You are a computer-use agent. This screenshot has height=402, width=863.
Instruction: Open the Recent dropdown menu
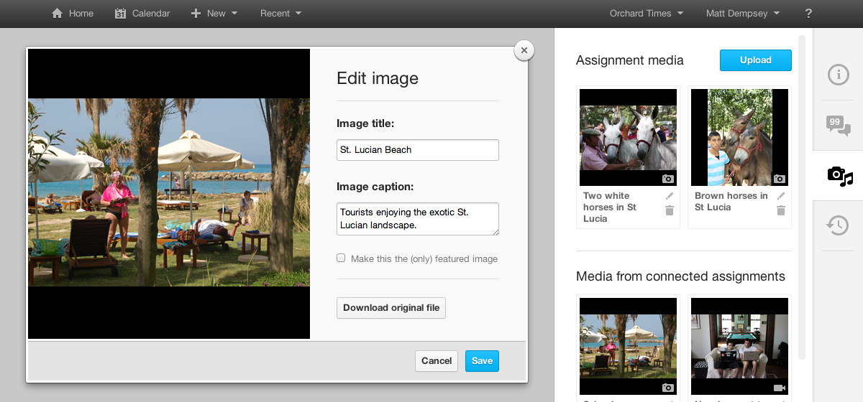click(x=280, y=14)
